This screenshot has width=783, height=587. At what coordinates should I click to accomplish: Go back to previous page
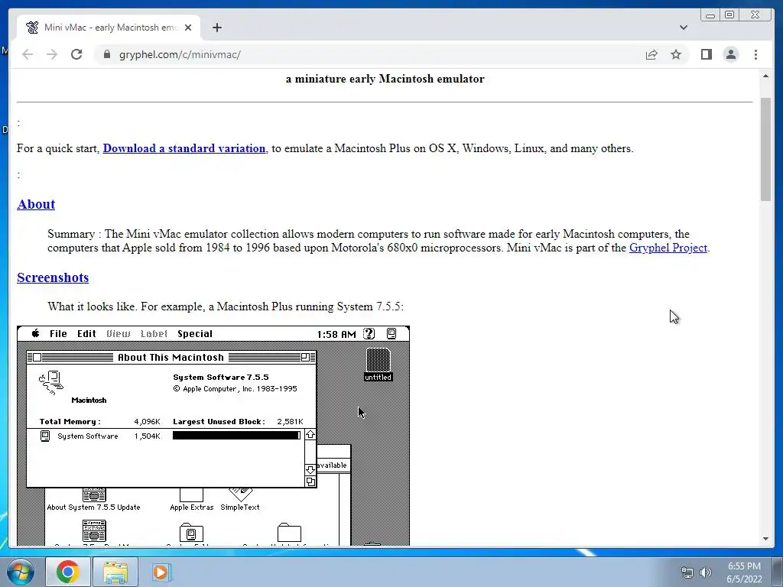[28, 54]
